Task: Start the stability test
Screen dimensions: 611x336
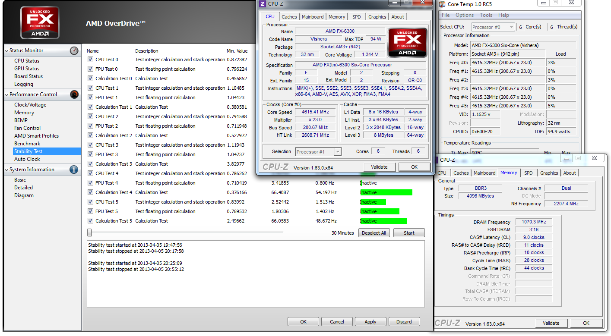Action: pyautogui.click(x=409, y=233)
